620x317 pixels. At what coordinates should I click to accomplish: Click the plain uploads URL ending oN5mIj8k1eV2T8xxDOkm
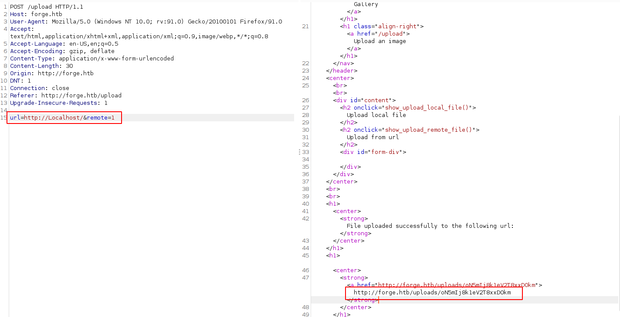(432, 293)
